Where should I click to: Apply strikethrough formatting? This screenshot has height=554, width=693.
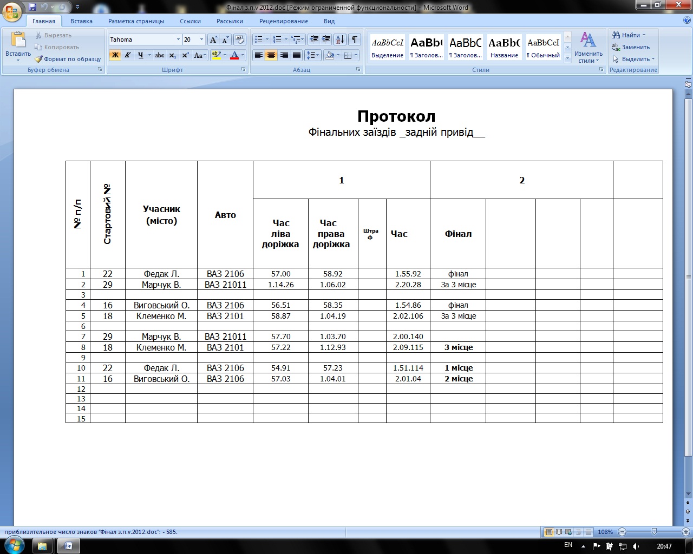[159, 55]
